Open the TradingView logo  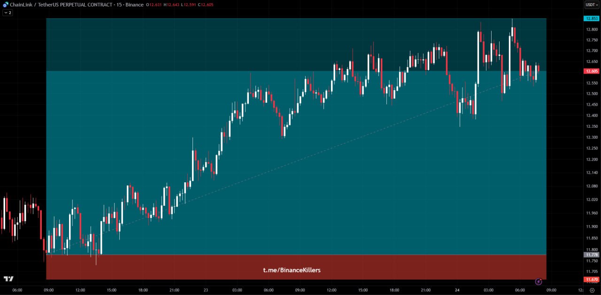pyautogui.click(x=8, y=279)
